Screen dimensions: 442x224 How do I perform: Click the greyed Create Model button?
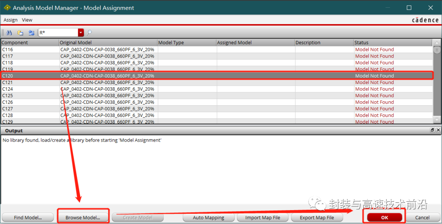138,217
